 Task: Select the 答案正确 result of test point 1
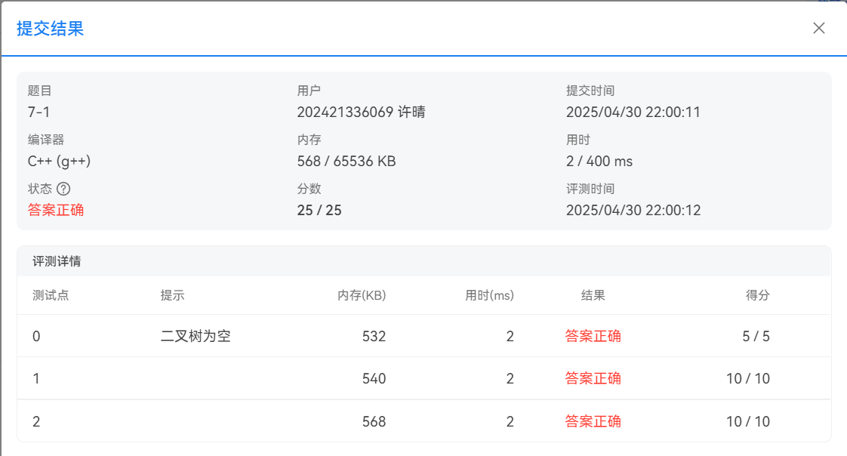pyautogui.click(x=593, y=378)
